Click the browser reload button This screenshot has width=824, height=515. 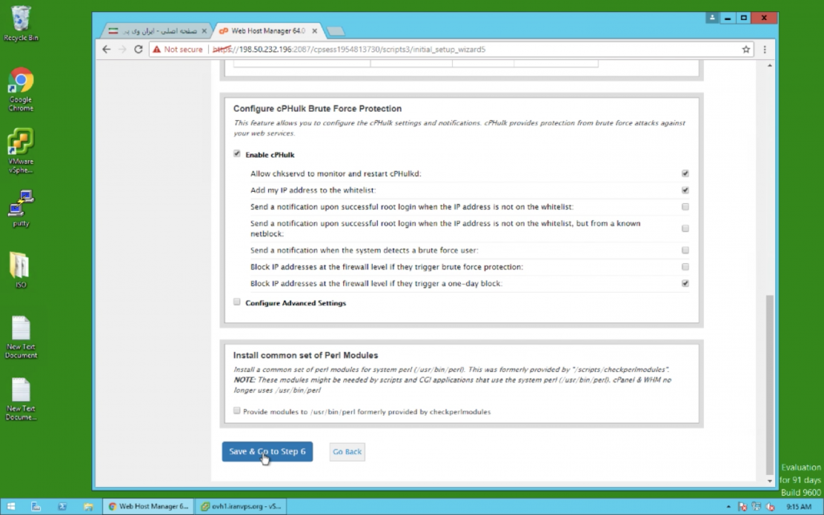138,50
